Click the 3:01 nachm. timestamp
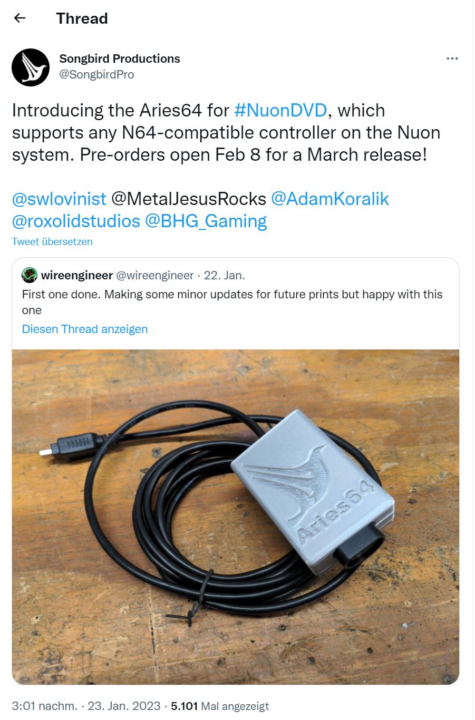 click(45, 706)
